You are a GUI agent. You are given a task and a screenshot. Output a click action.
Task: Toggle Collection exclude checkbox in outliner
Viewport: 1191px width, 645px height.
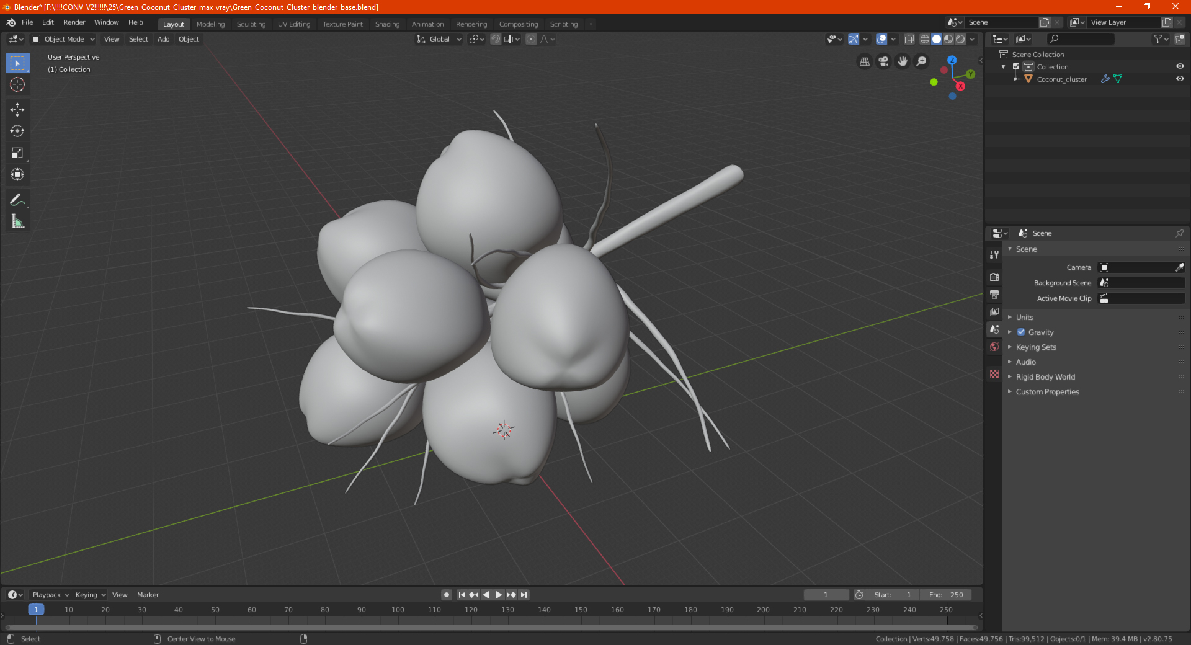click(x=1016, y=66)
